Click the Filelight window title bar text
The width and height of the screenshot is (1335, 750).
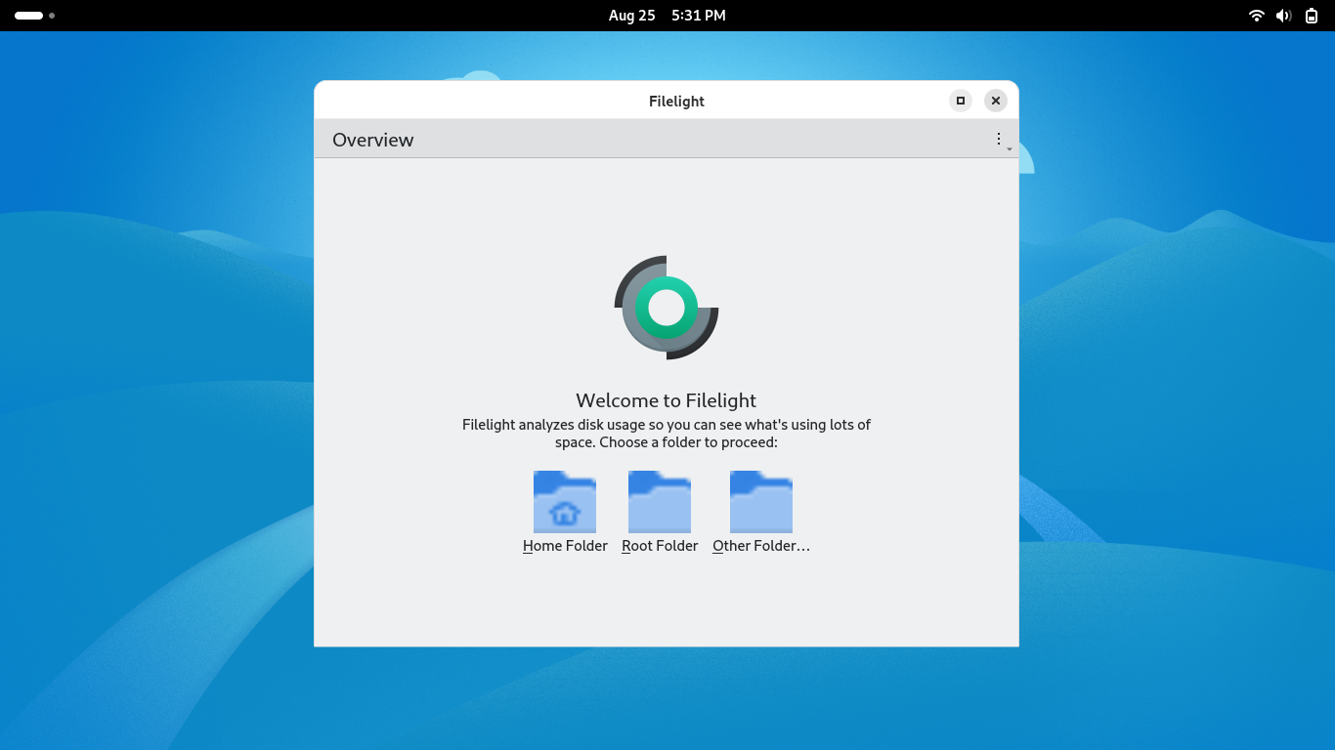(676, 102)
